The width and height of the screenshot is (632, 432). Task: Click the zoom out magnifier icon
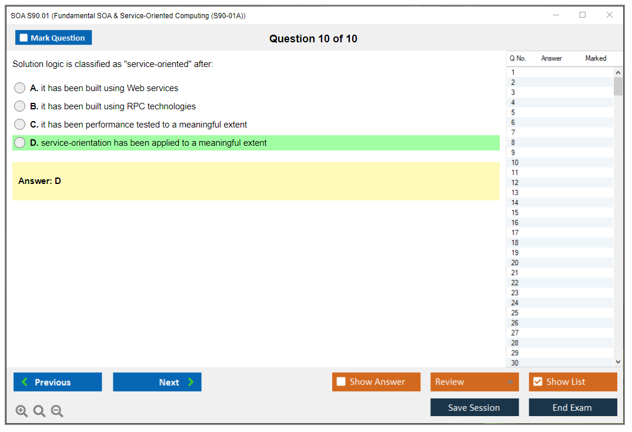tap(57, 411)
